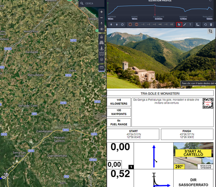Click the ACCUMULATO 3.830m elevation value

(159, 19)
